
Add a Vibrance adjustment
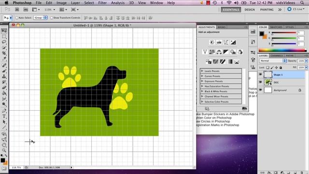click(x=205, y=52)
